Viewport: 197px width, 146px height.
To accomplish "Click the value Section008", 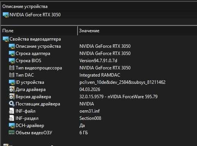I will tap(90, 118).
